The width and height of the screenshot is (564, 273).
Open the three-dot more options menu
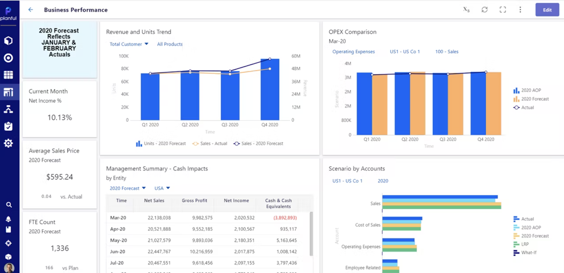pos(520,9)
